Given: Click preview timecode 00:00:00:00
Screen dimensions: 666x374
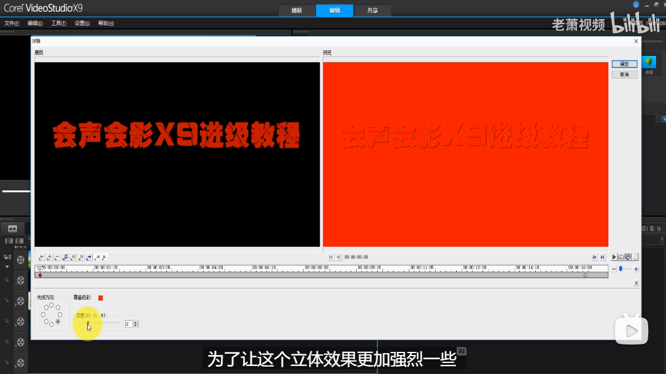Looking at the screenshot, I should pos(356,257).
